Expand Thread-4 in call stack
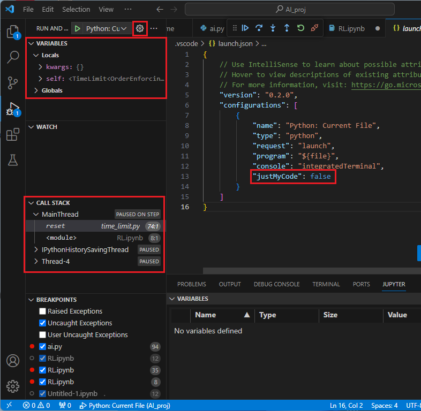The width and height of the screenshot is (421, 411). coord(36,262)
